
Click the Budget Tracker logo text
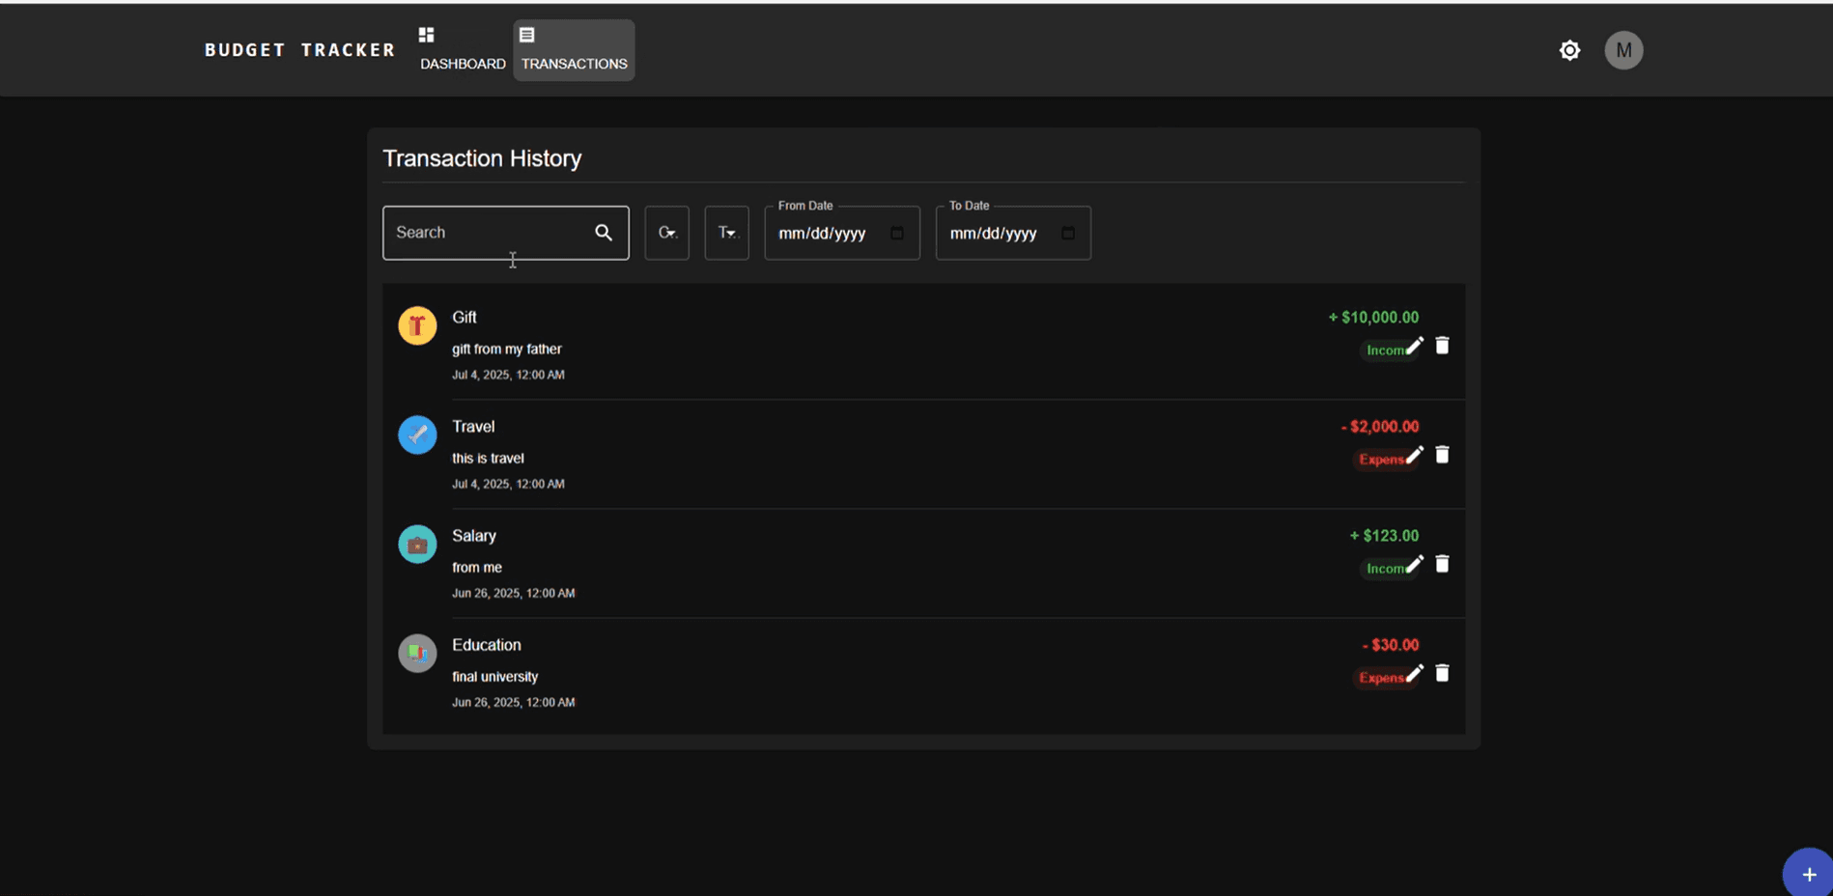coord(299,50)
